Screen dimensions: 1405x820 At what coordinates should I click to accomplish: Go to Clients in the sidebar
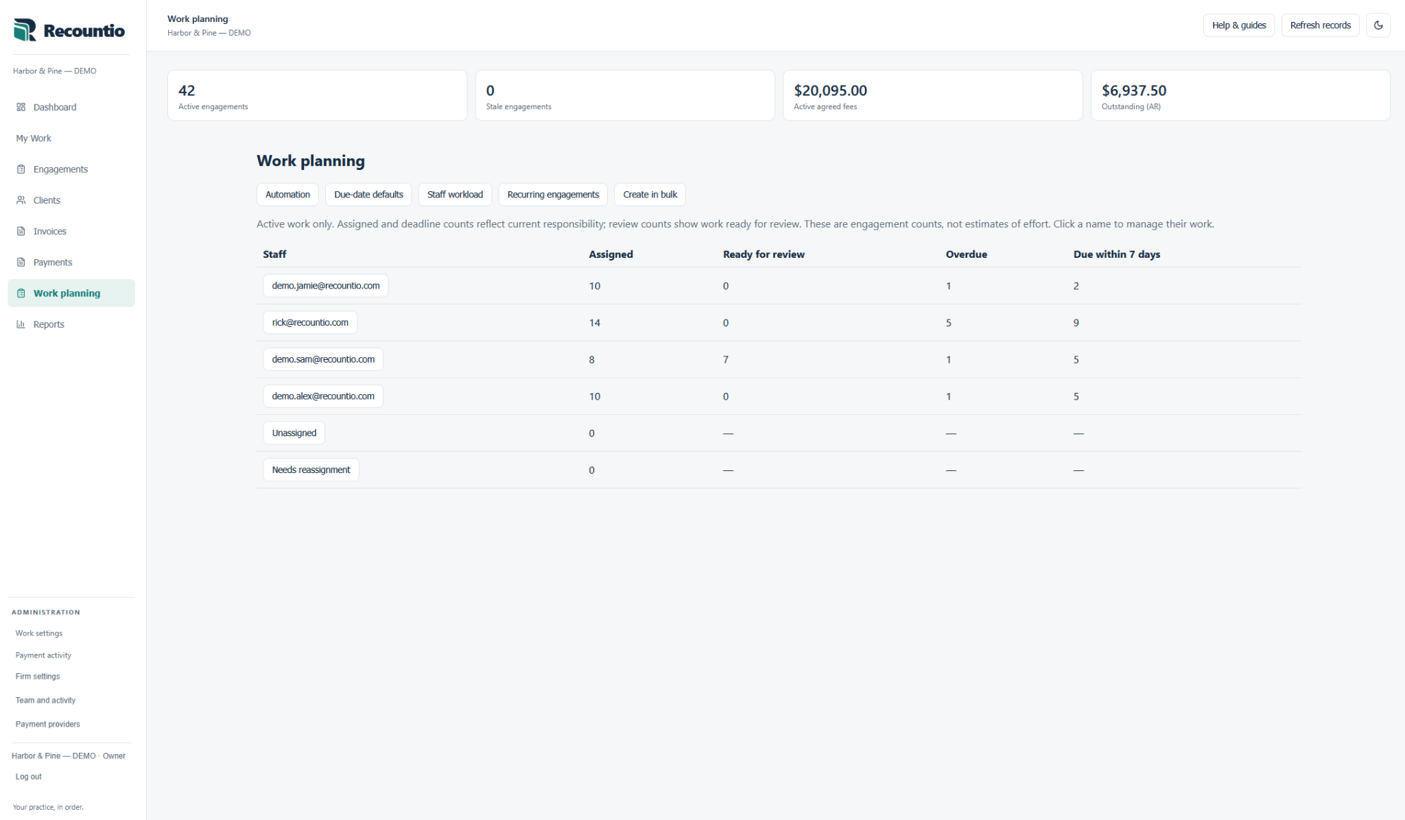click(x=71, y=200)
